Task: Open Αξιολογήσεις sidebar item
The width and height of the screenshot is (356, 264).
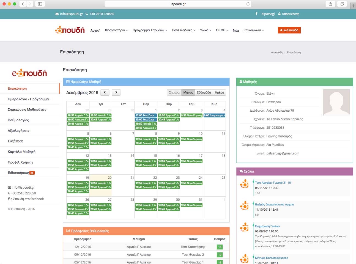Action: 30,131
